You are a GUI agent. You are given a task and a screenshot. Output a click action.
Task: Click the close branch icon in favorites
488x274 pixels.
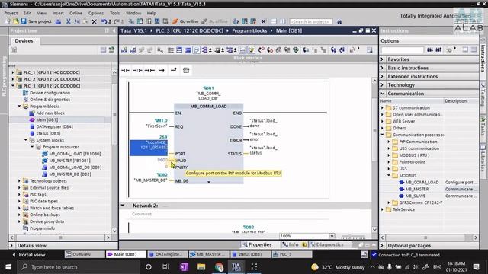173,70
